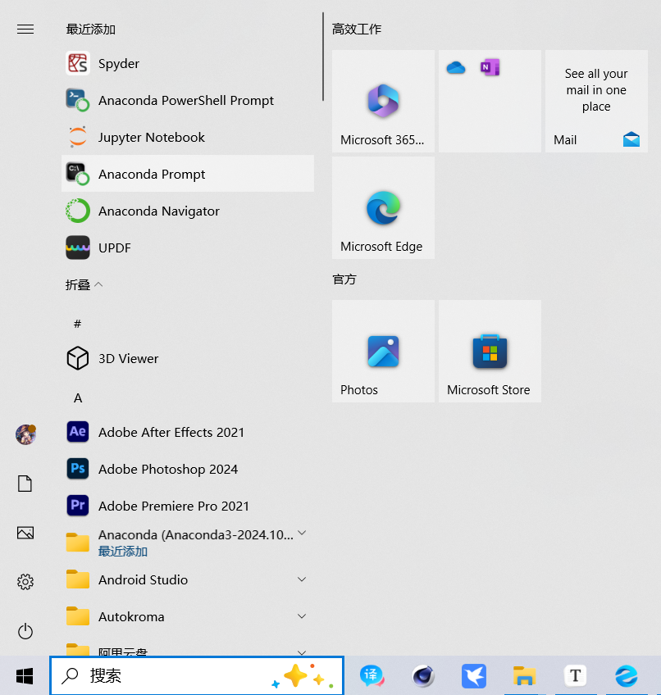Click the app list scrollbar
Image resolution: width=661 pixels, height=695 pixels.
tap(323, 57)
